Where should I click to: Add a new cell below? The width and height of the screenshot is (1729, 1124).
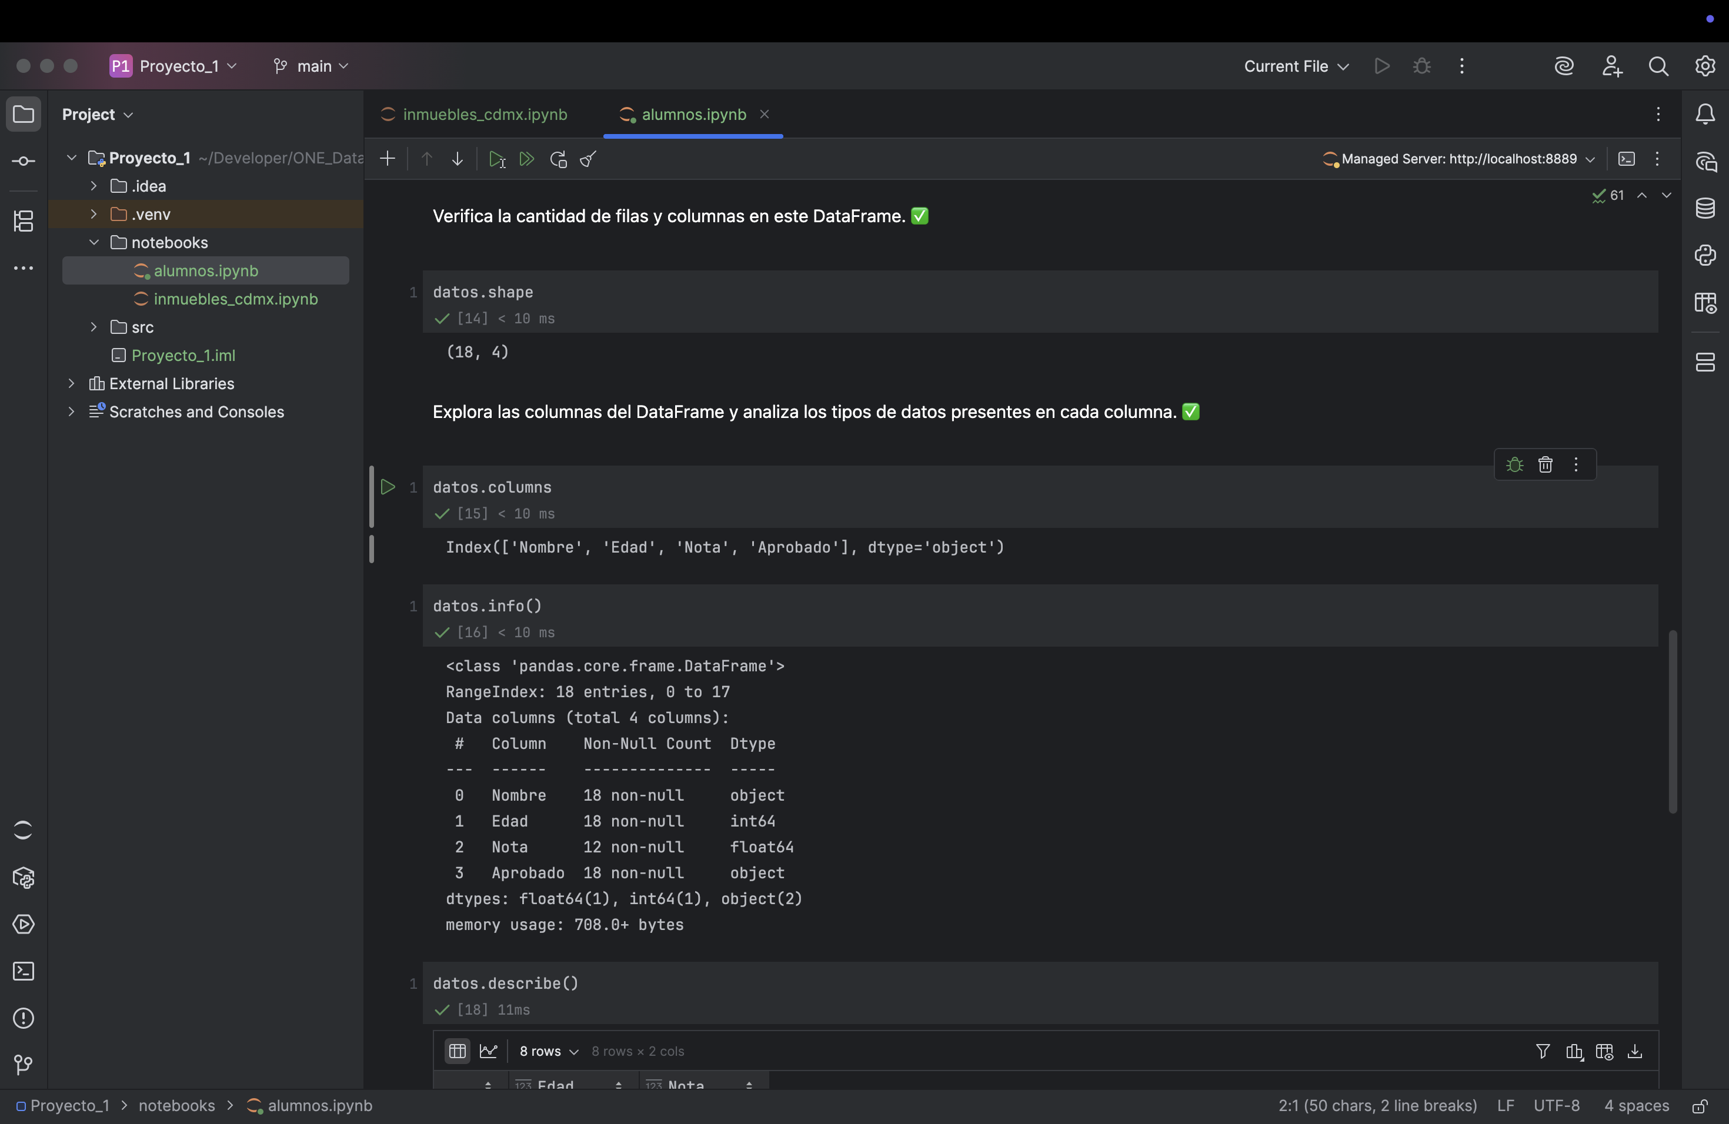coord(388,159)
